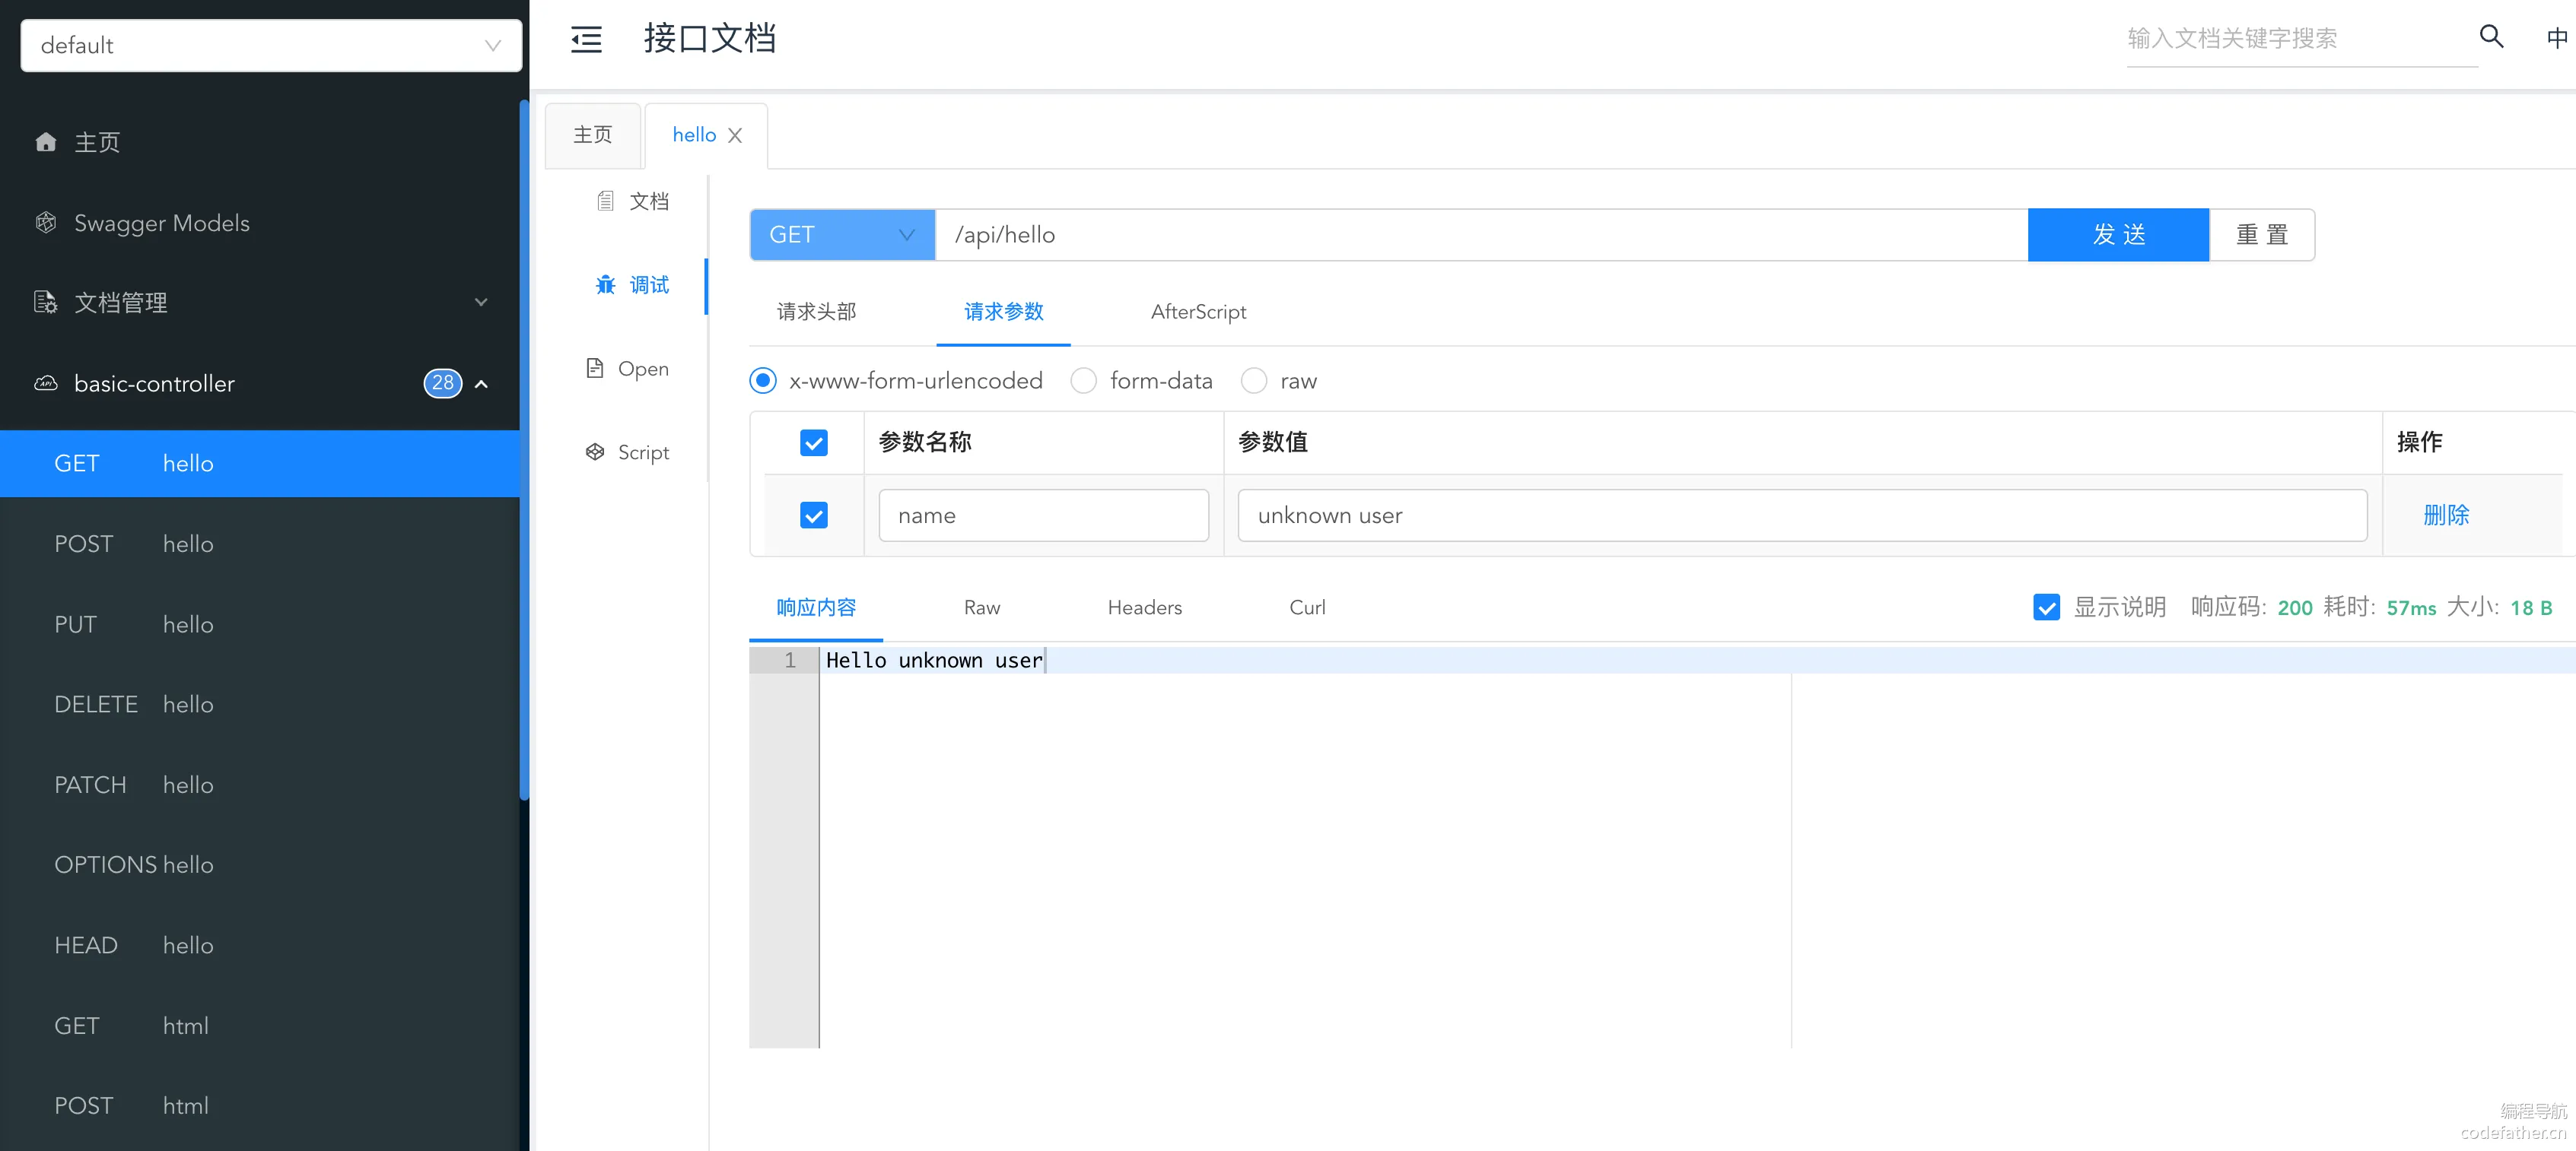This screenshot has width=2576, height=1151.
Task: Select the form-data radio button
Action: [1083, 381]
